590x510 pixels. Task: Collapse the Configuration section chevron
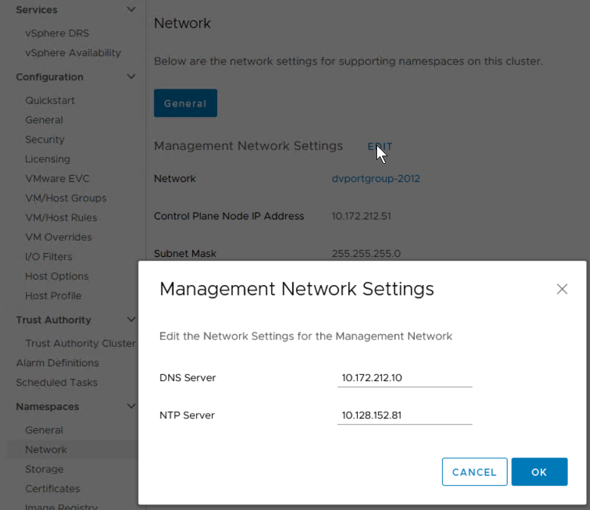[131, 77]
